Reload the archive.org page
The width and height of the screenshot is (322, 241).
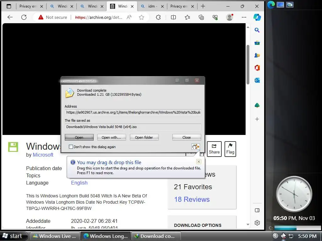click(24, 17)
